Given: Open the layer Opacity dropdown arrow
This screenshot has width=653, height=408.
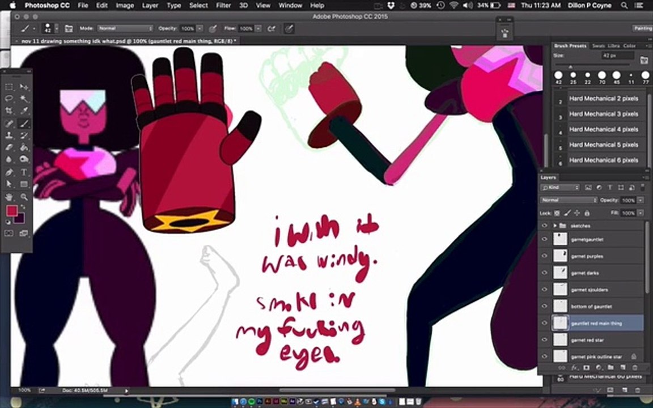Looking at the screenshot, I should (640, 200).
